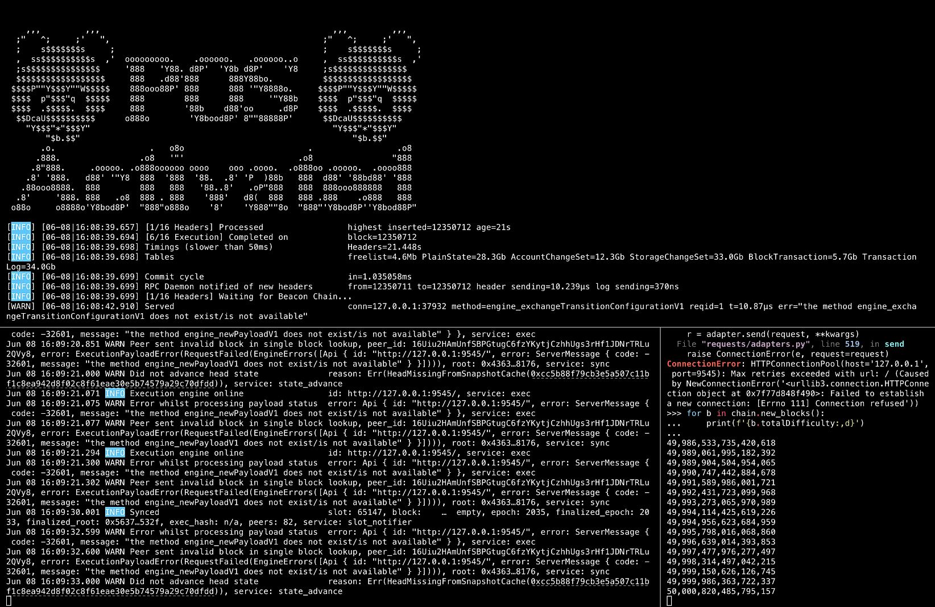Image resolution: width=935 pixels, height=607 pixels.
Task: Click 'raise ConnectionError(e, request=request)' line
Action: click(x=788, y=354)
